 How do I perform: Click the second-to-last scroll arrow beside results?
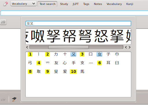(126, 47)
